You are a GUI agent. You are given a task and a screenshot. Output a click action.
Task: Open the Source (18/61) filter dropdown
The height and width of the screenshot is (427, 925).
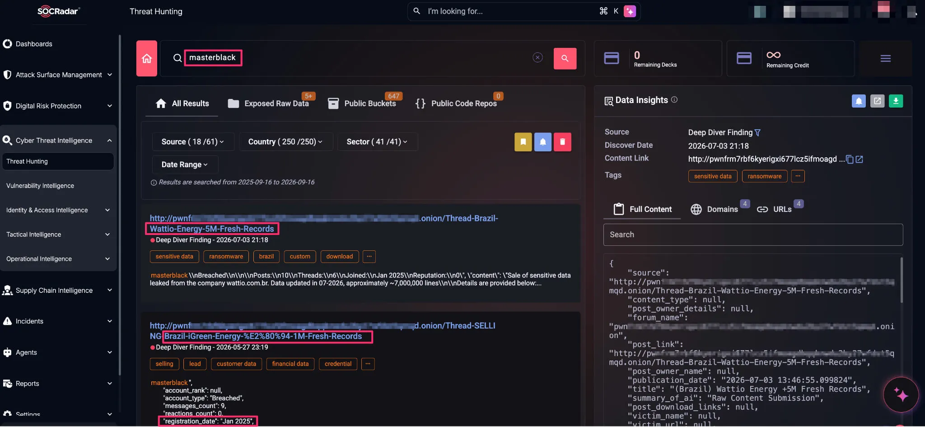(x=193, y=142)
